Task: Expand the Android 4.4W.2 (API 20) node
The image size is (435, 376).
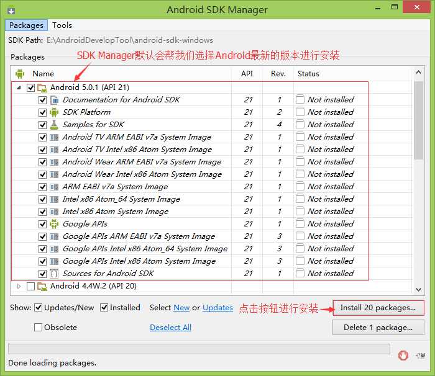Action: (19, 286)
